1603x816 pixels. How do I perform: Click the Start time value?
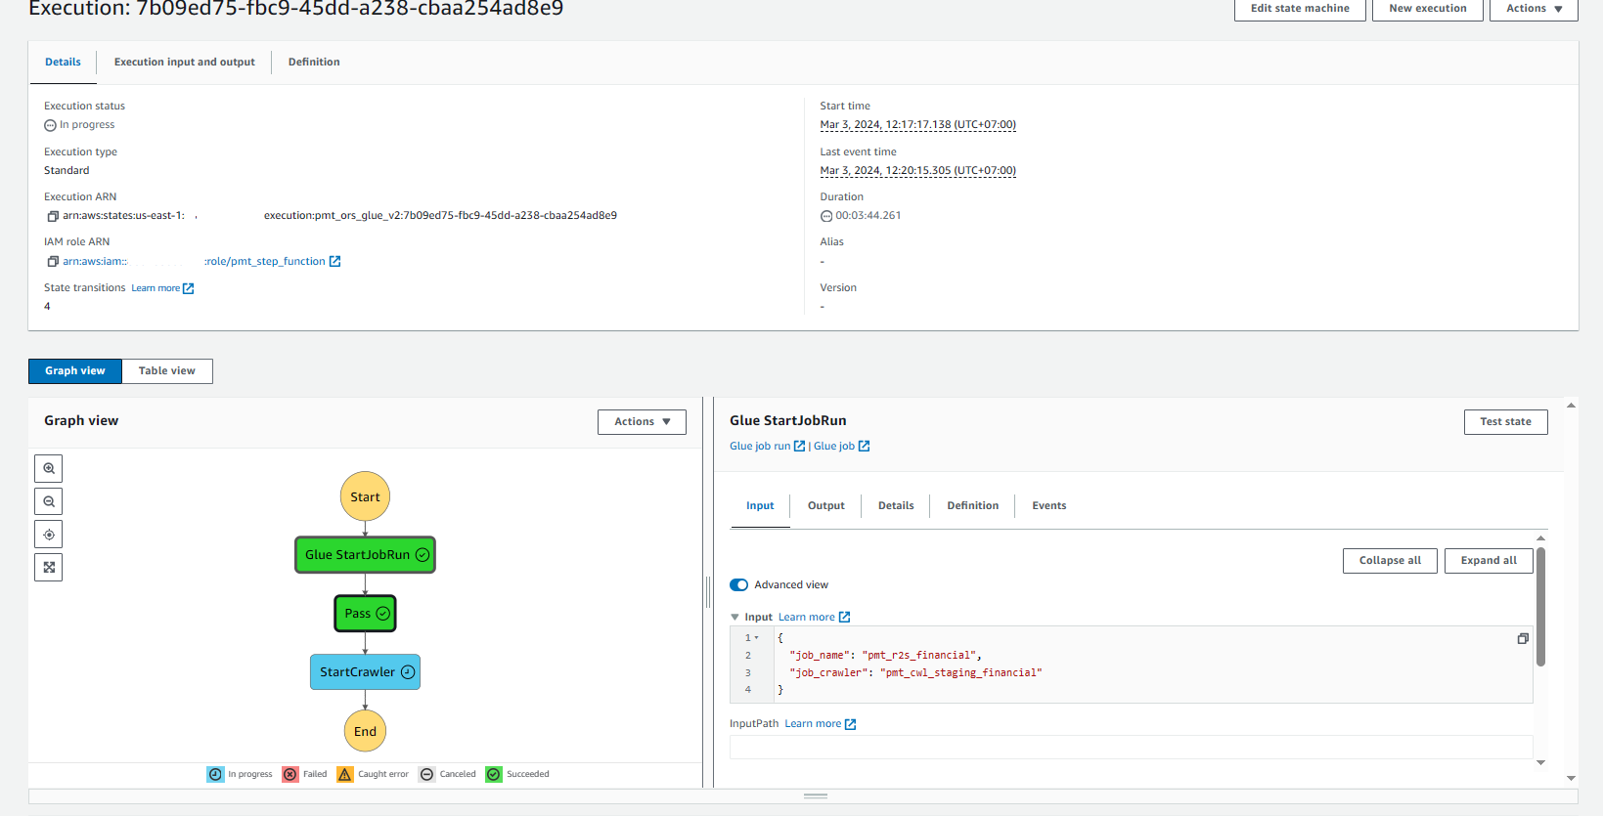click(x=917, y=125)
